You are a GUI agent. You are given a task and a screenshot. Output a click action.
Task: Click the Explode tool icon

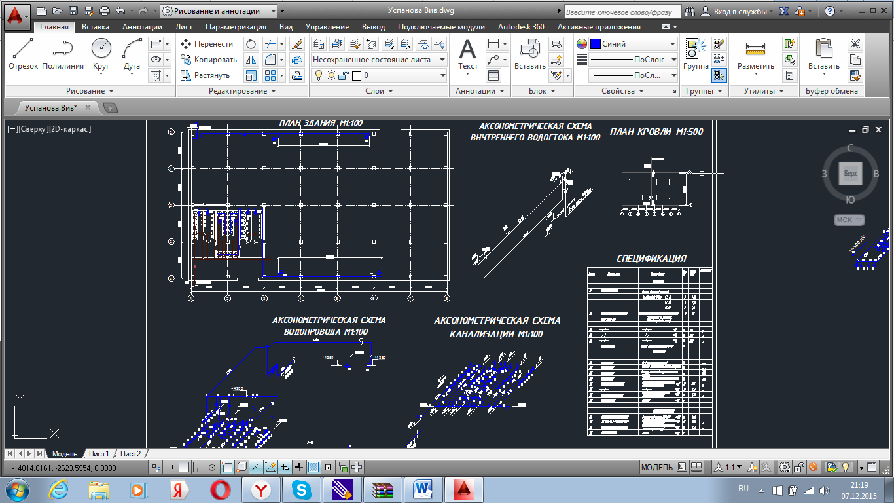[x=297, y=60]
